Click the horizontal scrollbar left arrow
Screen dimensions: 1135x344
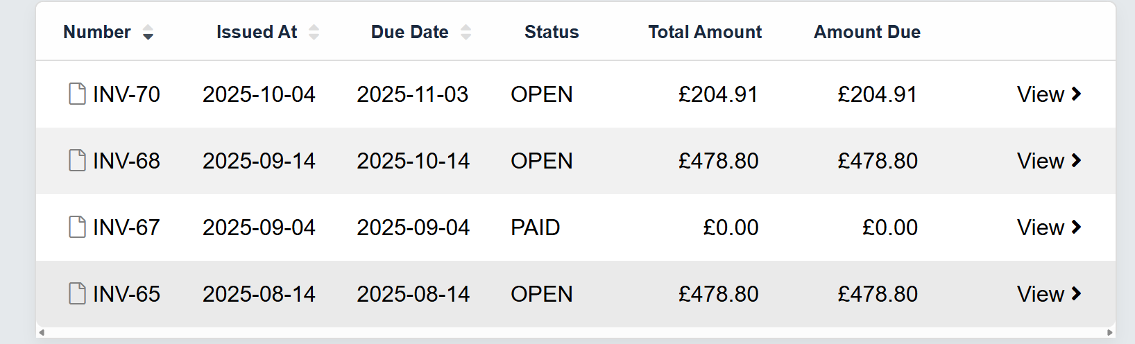click(x=42, y=333)
